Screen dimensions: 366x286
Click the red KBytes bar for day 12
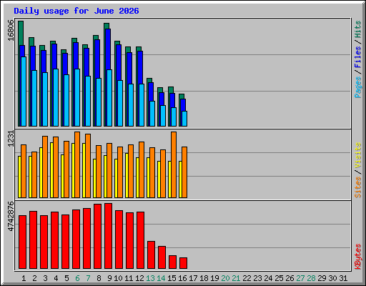point(141,240)
